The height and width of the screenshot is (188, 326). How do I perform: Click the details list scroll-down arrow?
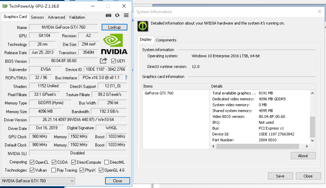click(x=312, y=140)
